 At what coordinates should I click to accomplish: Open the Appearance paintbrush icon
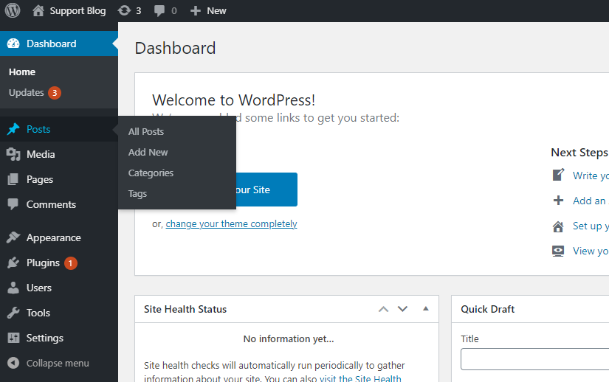pos(13,237)
